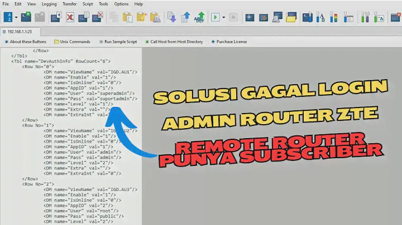402x225 pixels.
Task: Expand the dropdown arrow beside Run Script icon
Action: tap(224, 17)
